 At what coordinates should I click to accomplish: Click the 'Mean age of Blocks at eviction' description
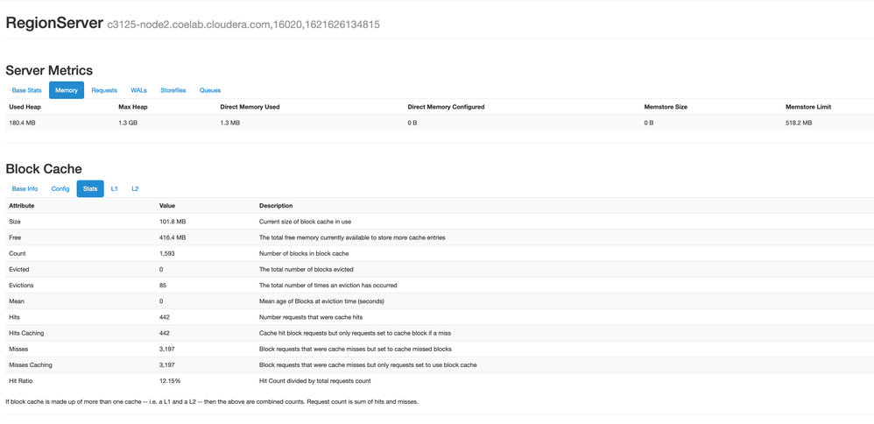[x=321, y=300]
